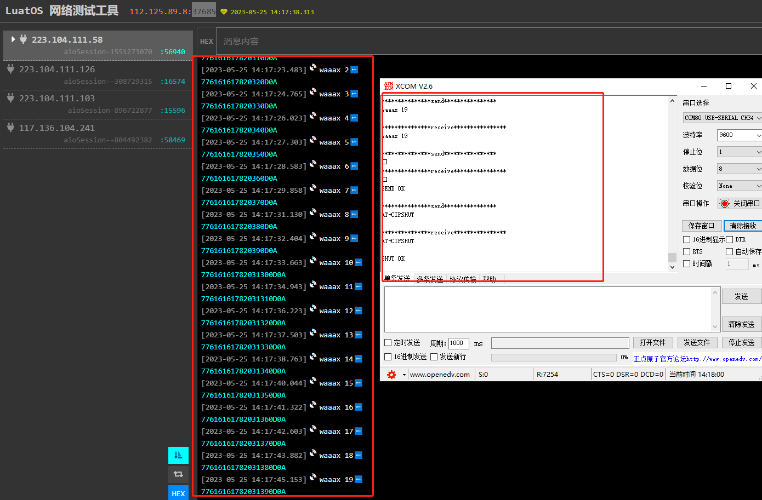Click the blue arrow icon after waaax 10
The image size is (762, 500).
359,262
